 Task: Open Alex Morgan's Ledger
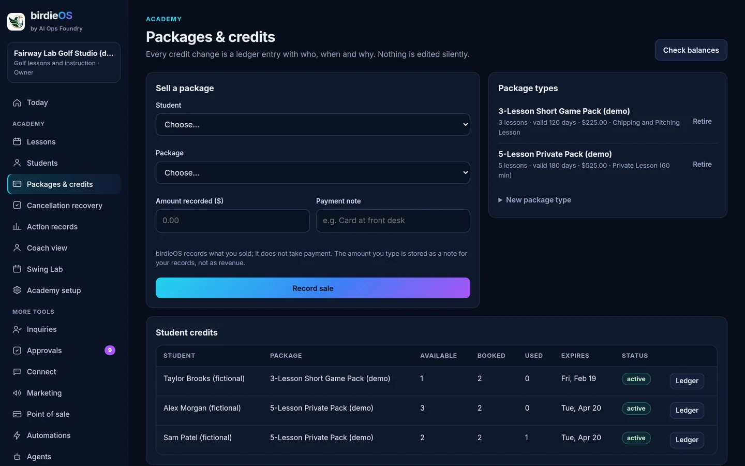[687, 410]
